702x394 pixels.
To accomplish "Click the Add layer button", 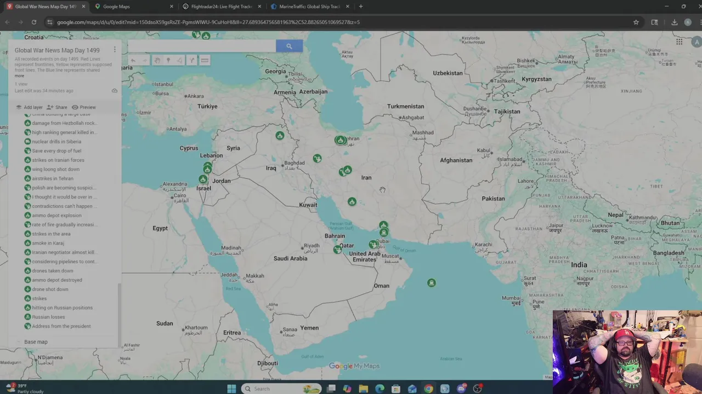I will 29,107.
